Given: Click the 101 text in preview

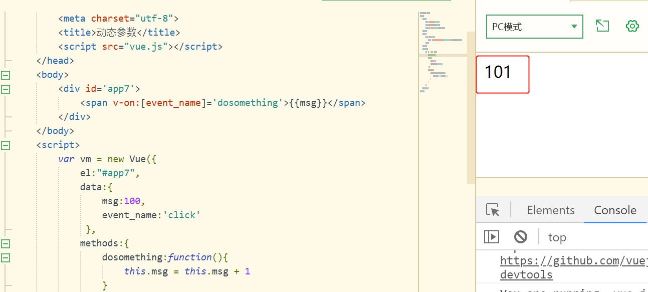Looking at the screenshot, I should [498, 72].
